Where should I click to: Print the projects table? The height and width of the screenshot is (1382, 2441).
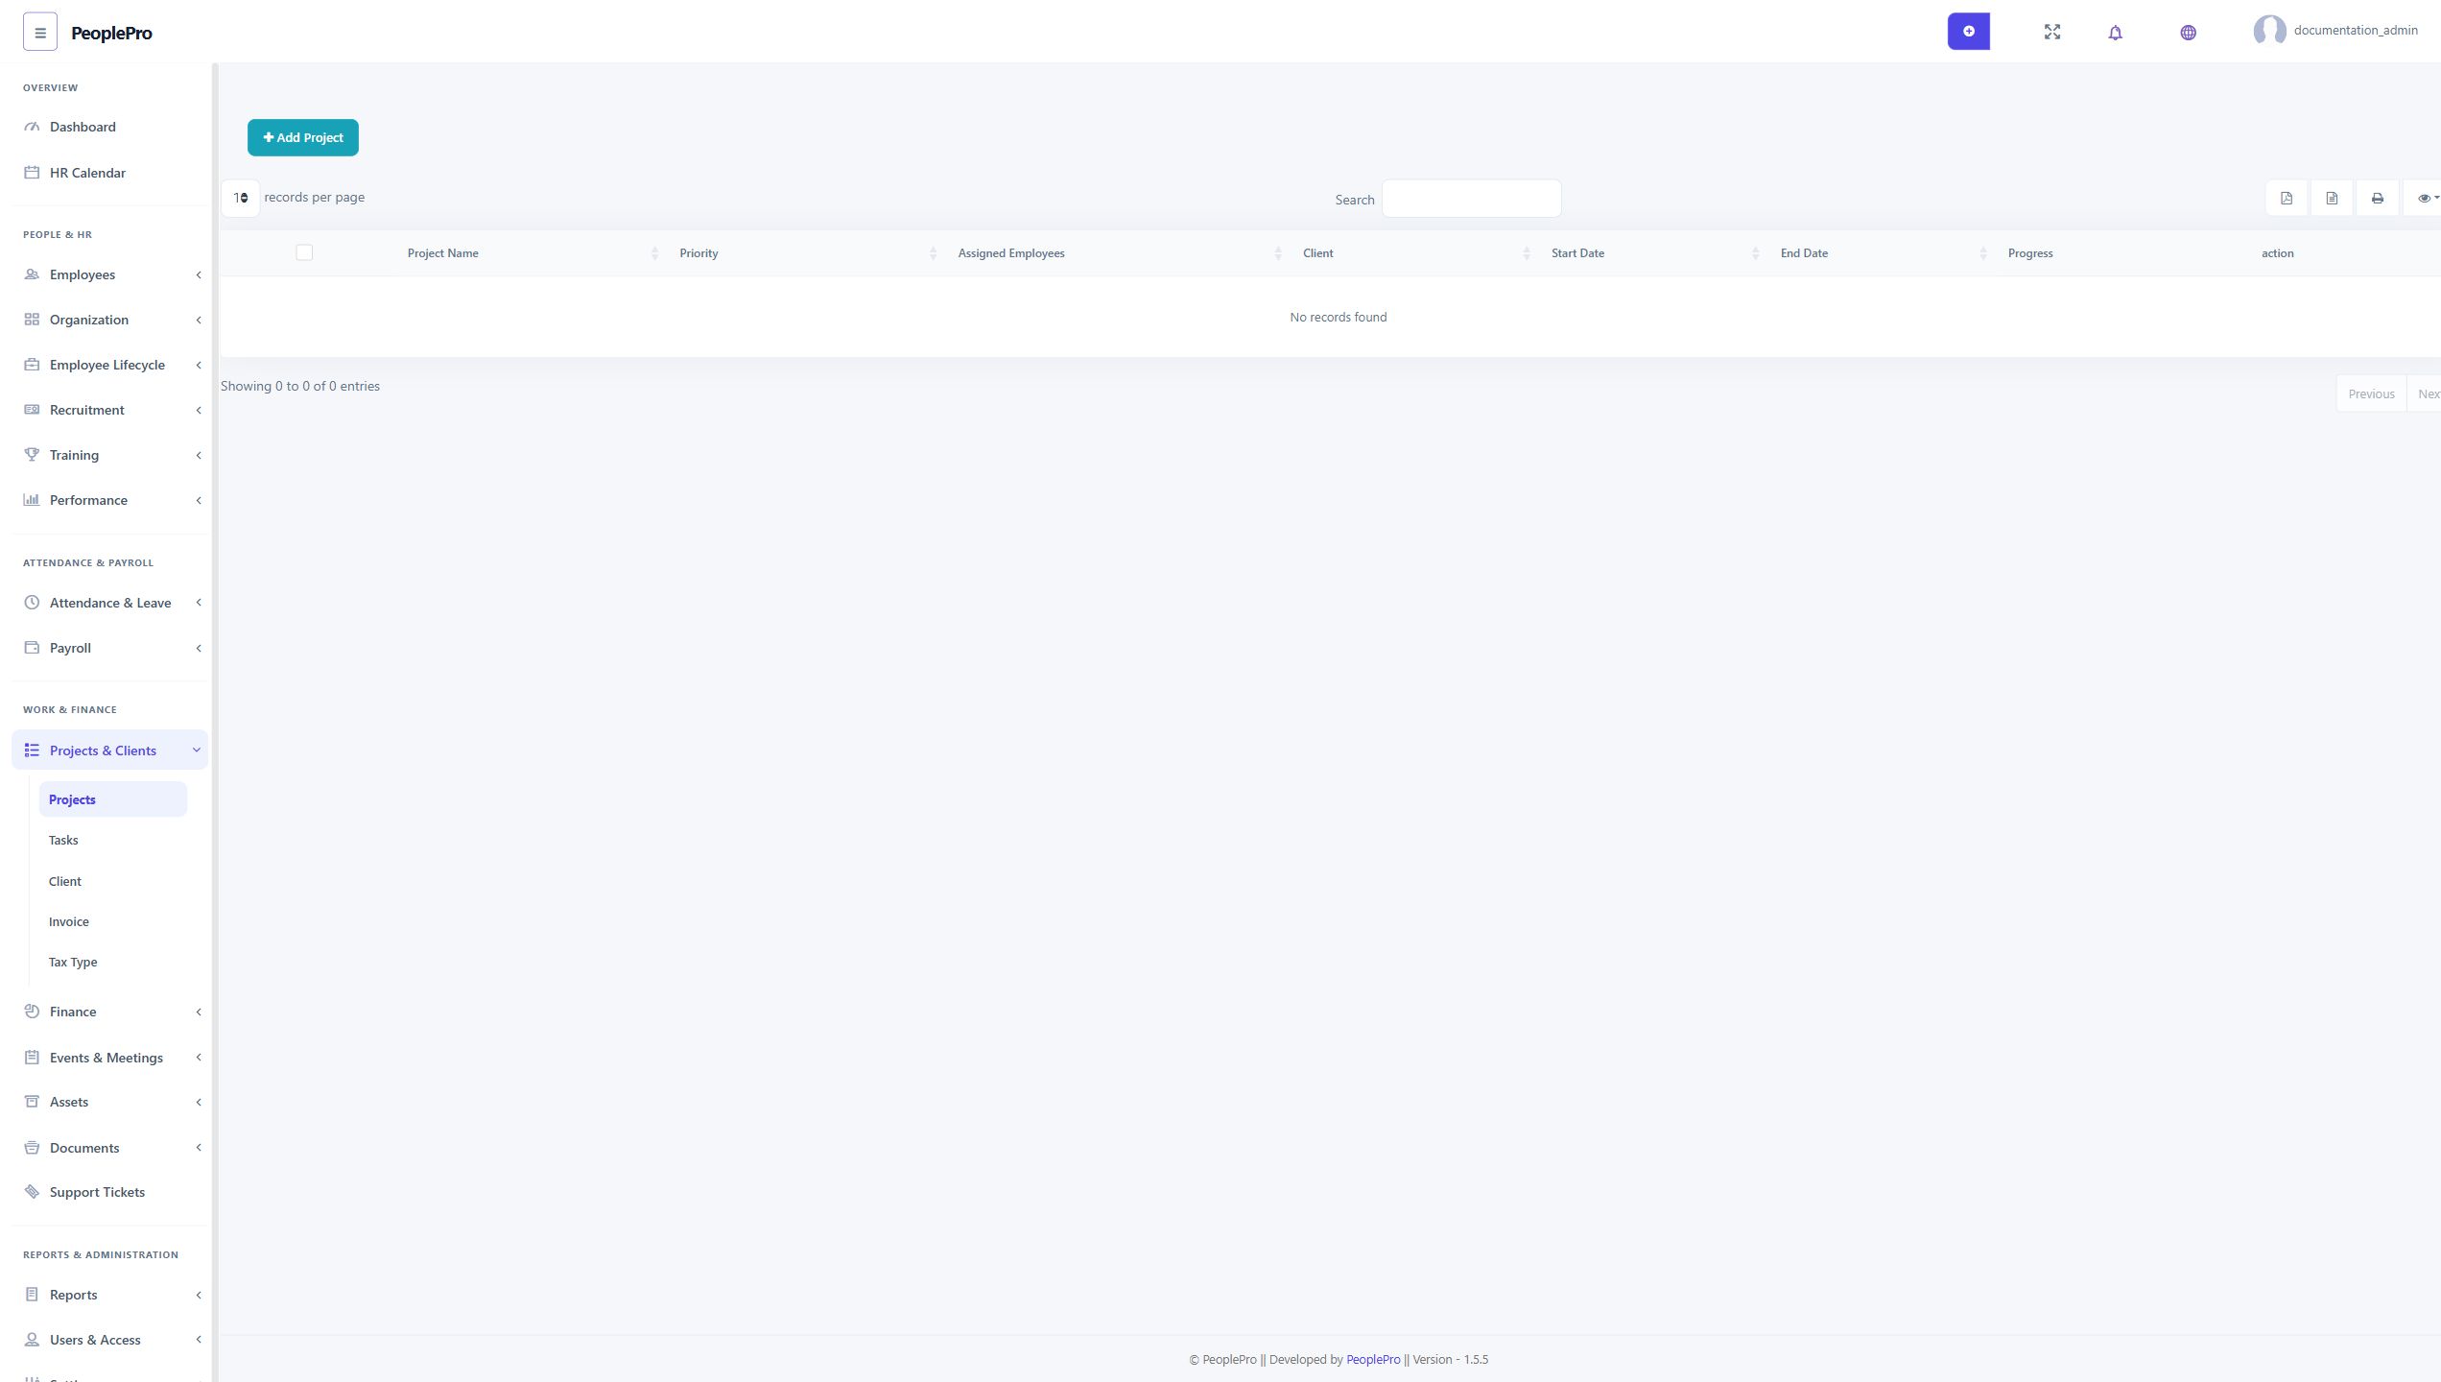click(2377, 198)
